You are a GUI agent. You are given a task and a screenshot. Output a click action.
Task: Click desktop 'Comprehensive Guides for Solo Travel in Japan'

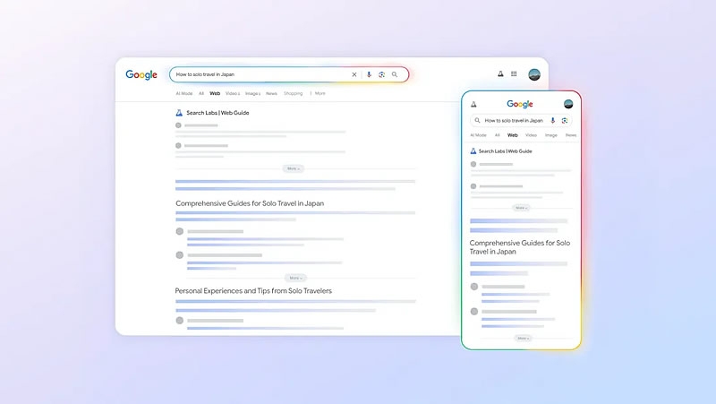click(250, 203)
